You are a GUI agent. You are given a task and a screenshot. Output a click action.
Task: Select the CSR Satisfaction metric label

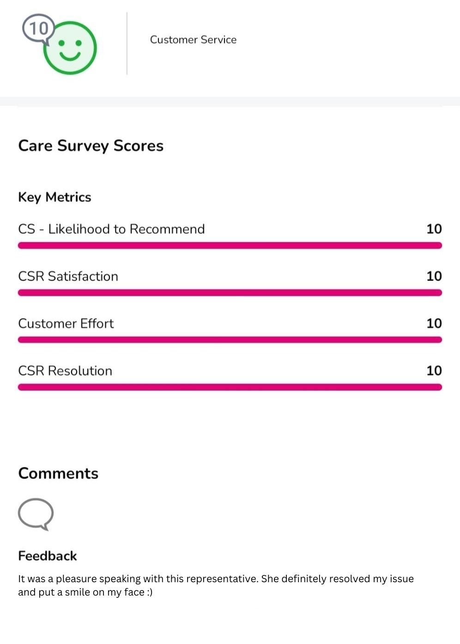(x=68, y=276)
